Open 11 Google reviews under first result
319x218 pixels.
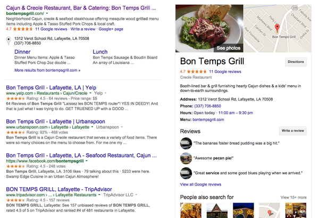[x=51, y=29]
